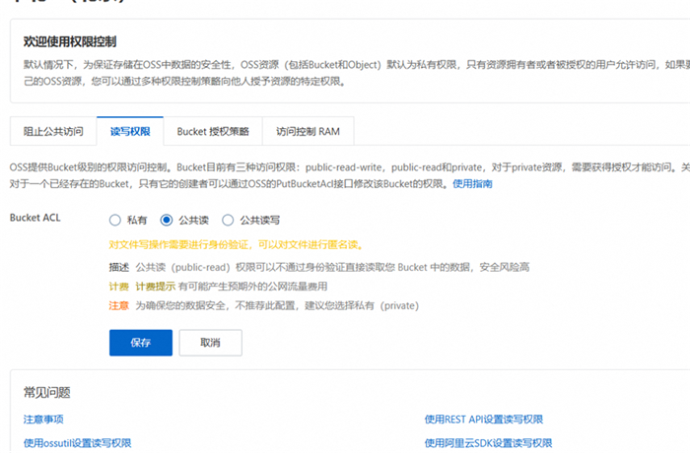The width and height of the screenshot is (690, 453).
Task: Open the 注意事项 FAQ link
Action: click(x=43, y=420)
